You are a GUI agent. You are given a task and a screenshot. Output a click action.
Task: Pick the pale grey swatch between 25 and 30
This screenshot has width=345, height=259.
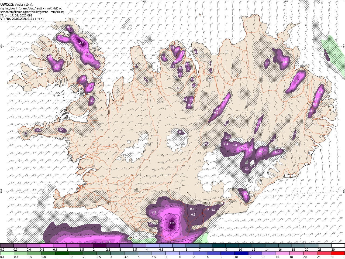point(324,246)
